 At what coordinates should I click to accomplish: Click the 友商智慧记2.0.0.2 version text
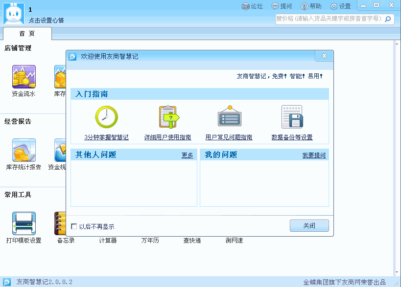point(45,282)
